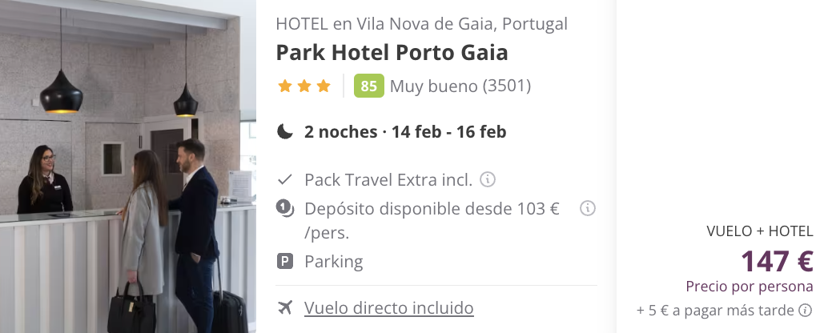The height and width of the screenshot is (333, 828).
Task: Click the hotel reception photo
Action: 128,166
